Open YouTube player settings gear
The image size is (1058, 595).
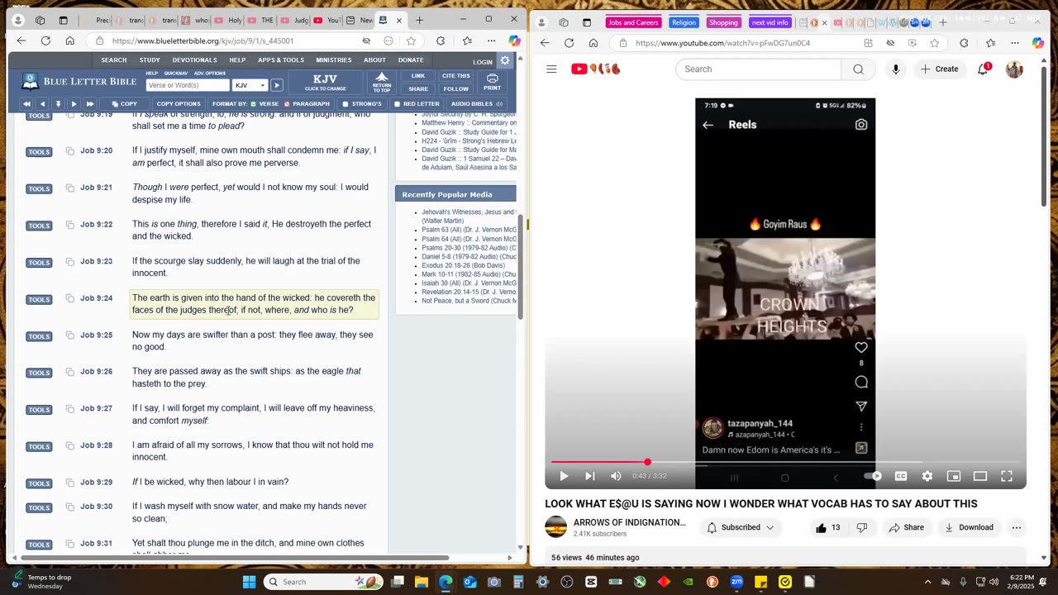pos(927,476)
